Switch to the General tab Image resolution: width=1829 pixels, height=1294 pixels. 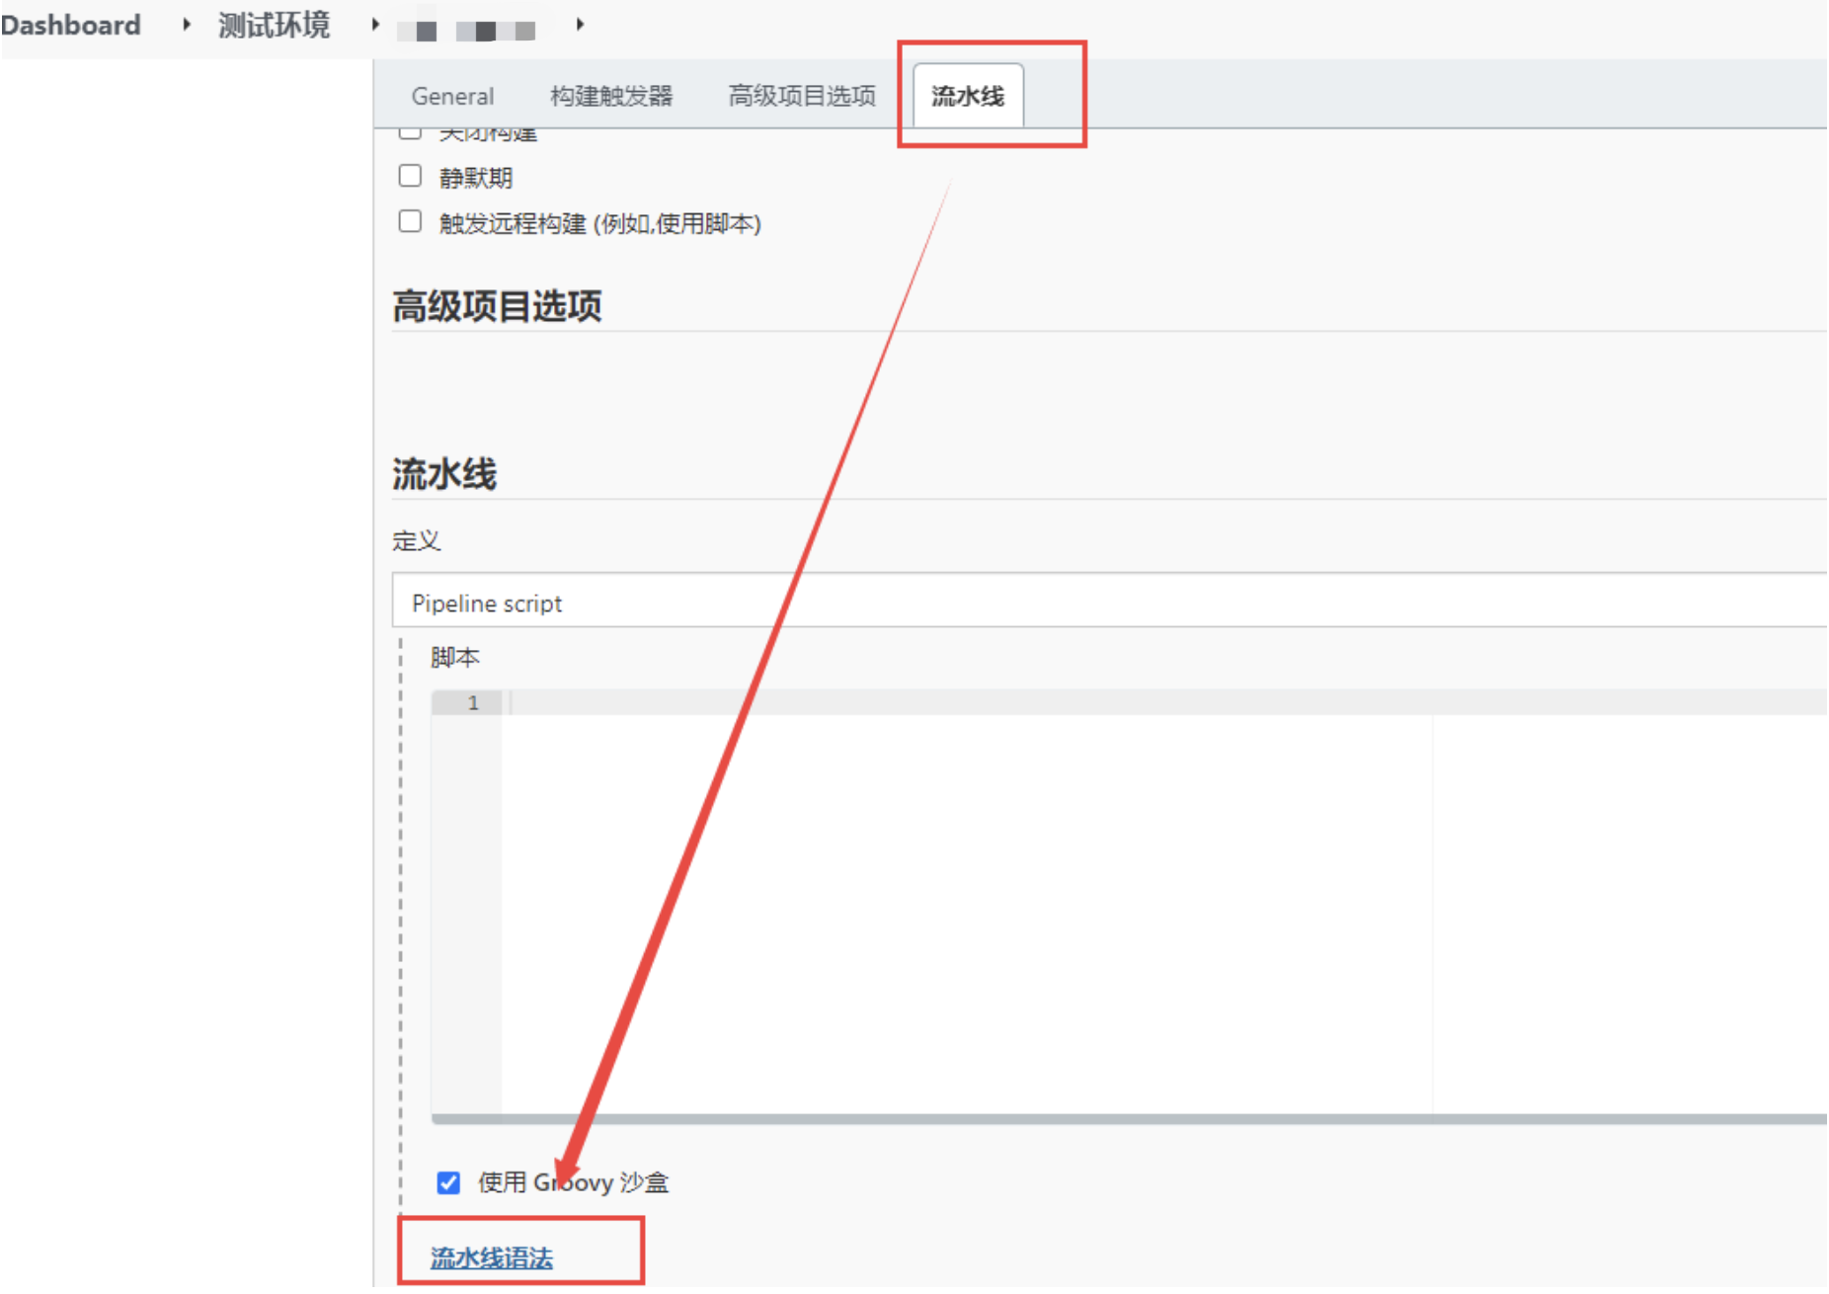[x=452, y=96]
